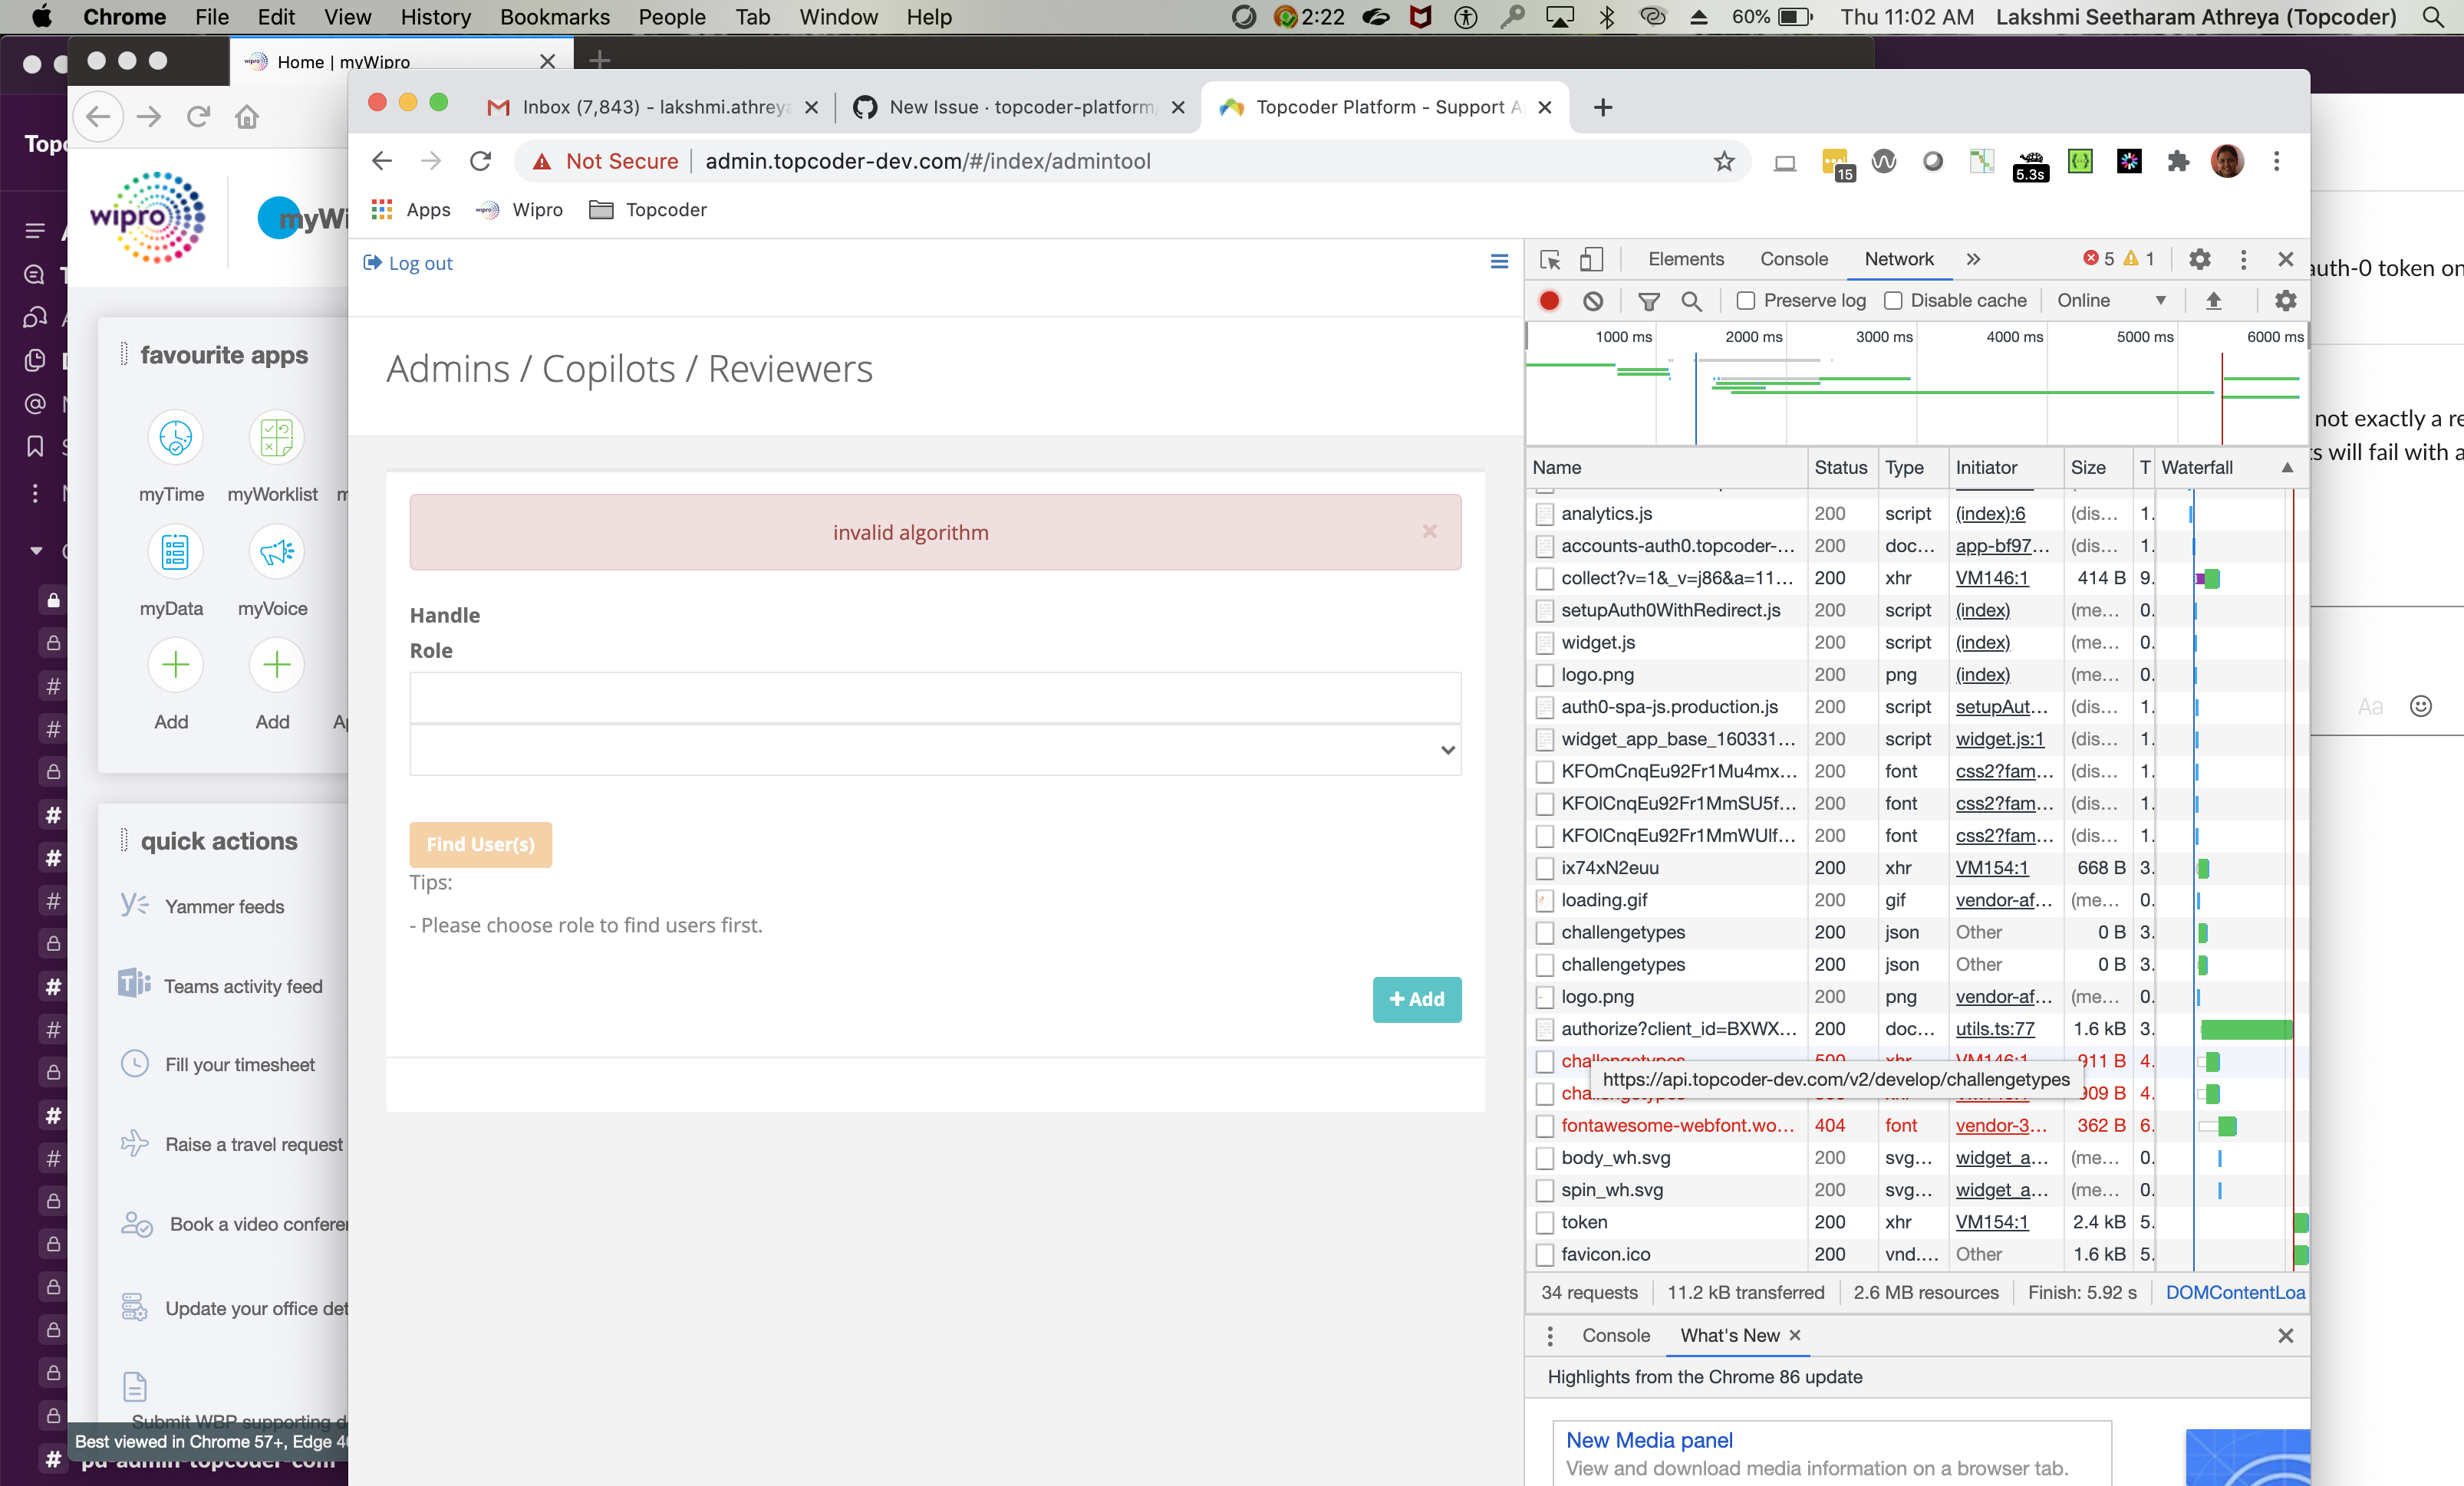Click the DevTools inspect element icon

(1550, 260)
